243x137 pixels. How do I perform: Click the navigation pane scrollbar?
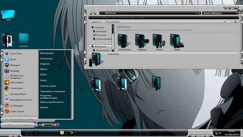(113, 38)
